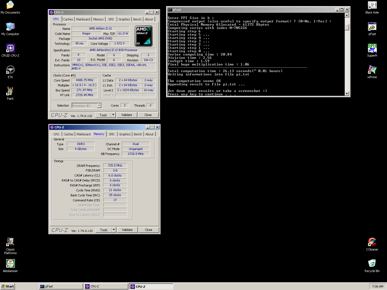The height and width of the screenshot is (290, 387).
Task: Open Graphics tab in upper CPU-Z
Action: [124, 19]
